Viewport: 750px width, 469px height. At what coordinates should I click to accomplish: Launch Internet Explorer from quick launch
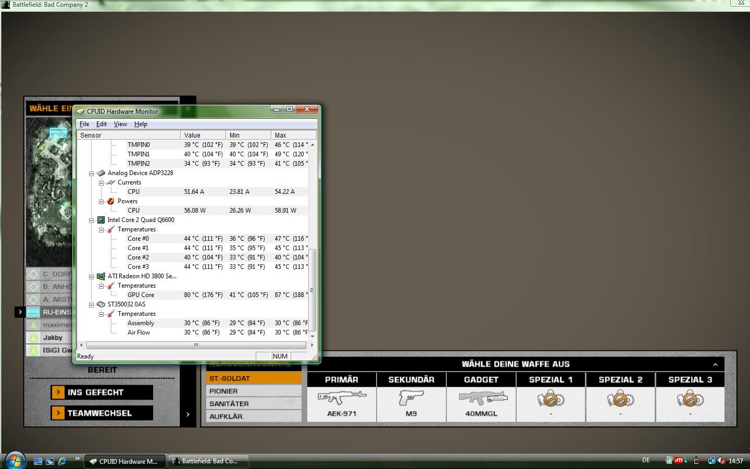tap(62, 461)
